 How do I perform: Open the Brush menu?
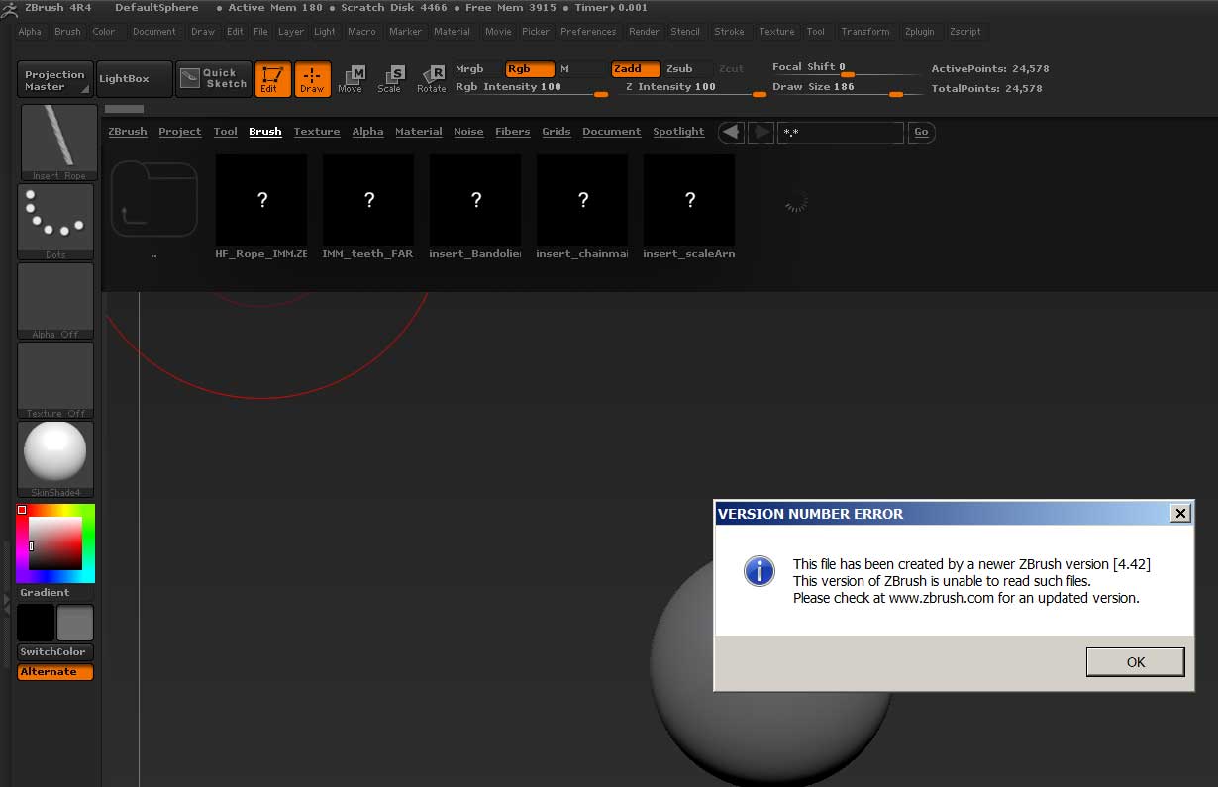coord(67,32)
